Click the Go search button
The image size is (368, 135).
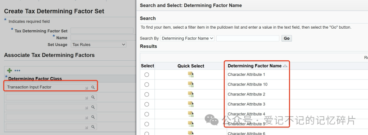287,38
